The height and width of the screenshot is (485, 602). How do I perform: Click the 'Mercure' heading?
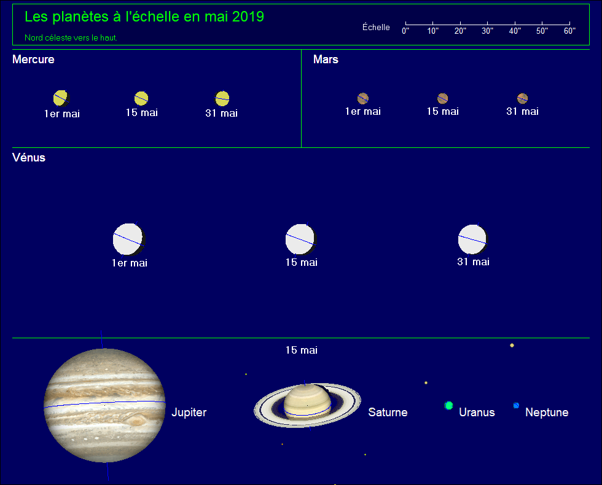(x=33, y=60)
